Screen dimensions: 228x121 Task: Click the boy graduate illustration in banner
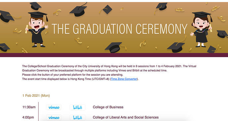[x=37, y=29]
